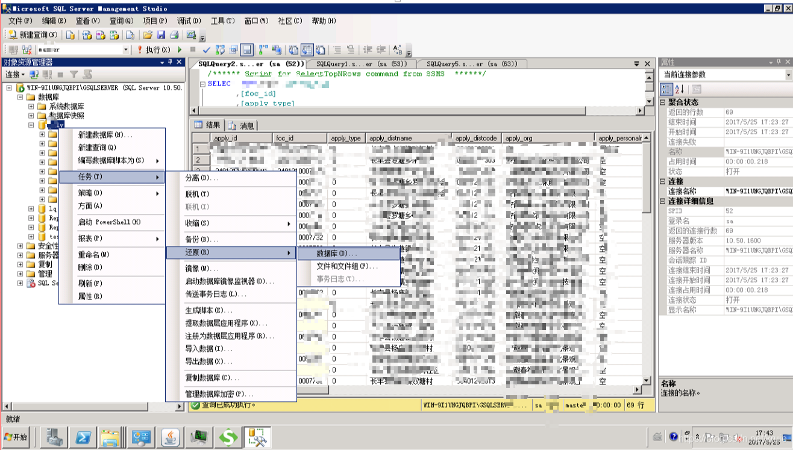Increase indent icon in SQL toolbar
The width and height of the screenshot is (793, 450).
point(381,50)
